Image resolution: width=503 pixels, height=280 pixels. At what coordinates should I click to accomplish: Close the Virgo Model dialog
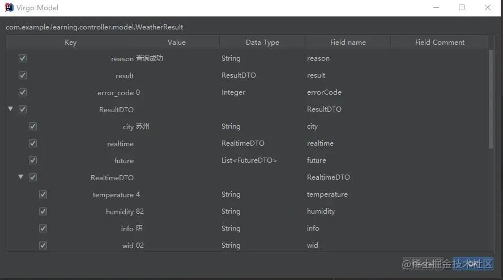(x=488, y=8)
